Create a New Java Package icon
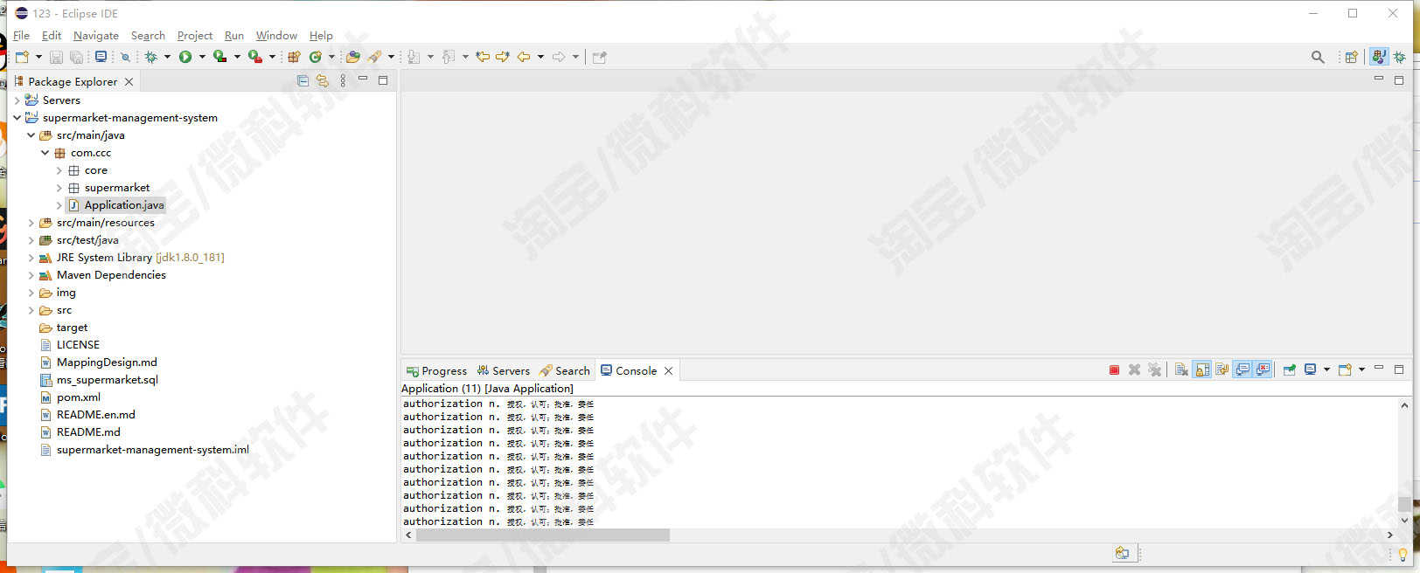1420x573 pixels. click(294, 57)
